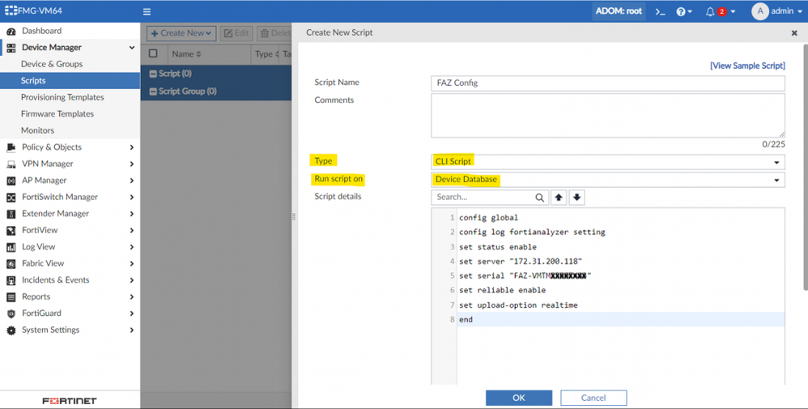The image size is (808, 409).
Task: Expand the Reports chevron
Action: pos(132,297)
